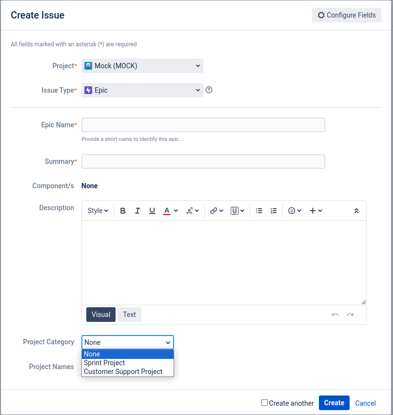Choose Customer Support Project option

(x=128, y=372)
